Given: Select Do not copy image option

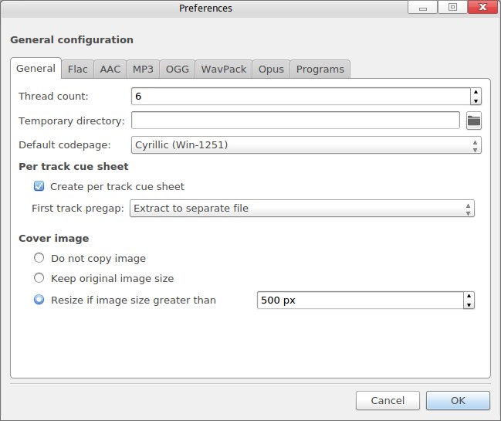Looking at the screenshot, I should click(39, 258).
